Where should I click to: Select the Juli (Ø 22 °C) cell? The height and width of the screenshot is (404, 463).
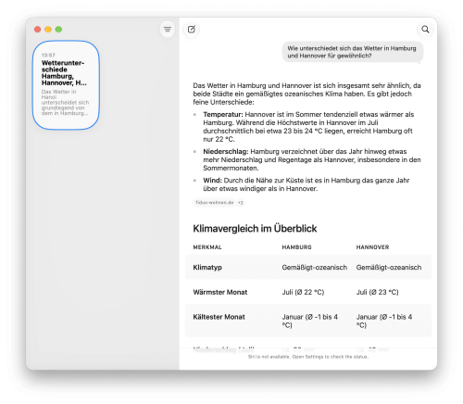pyautogui.click(x=303, y=292)
